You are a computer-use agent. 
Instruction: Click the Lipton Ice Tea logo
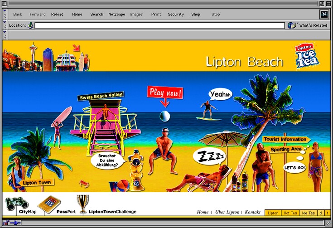pos(307,56)
